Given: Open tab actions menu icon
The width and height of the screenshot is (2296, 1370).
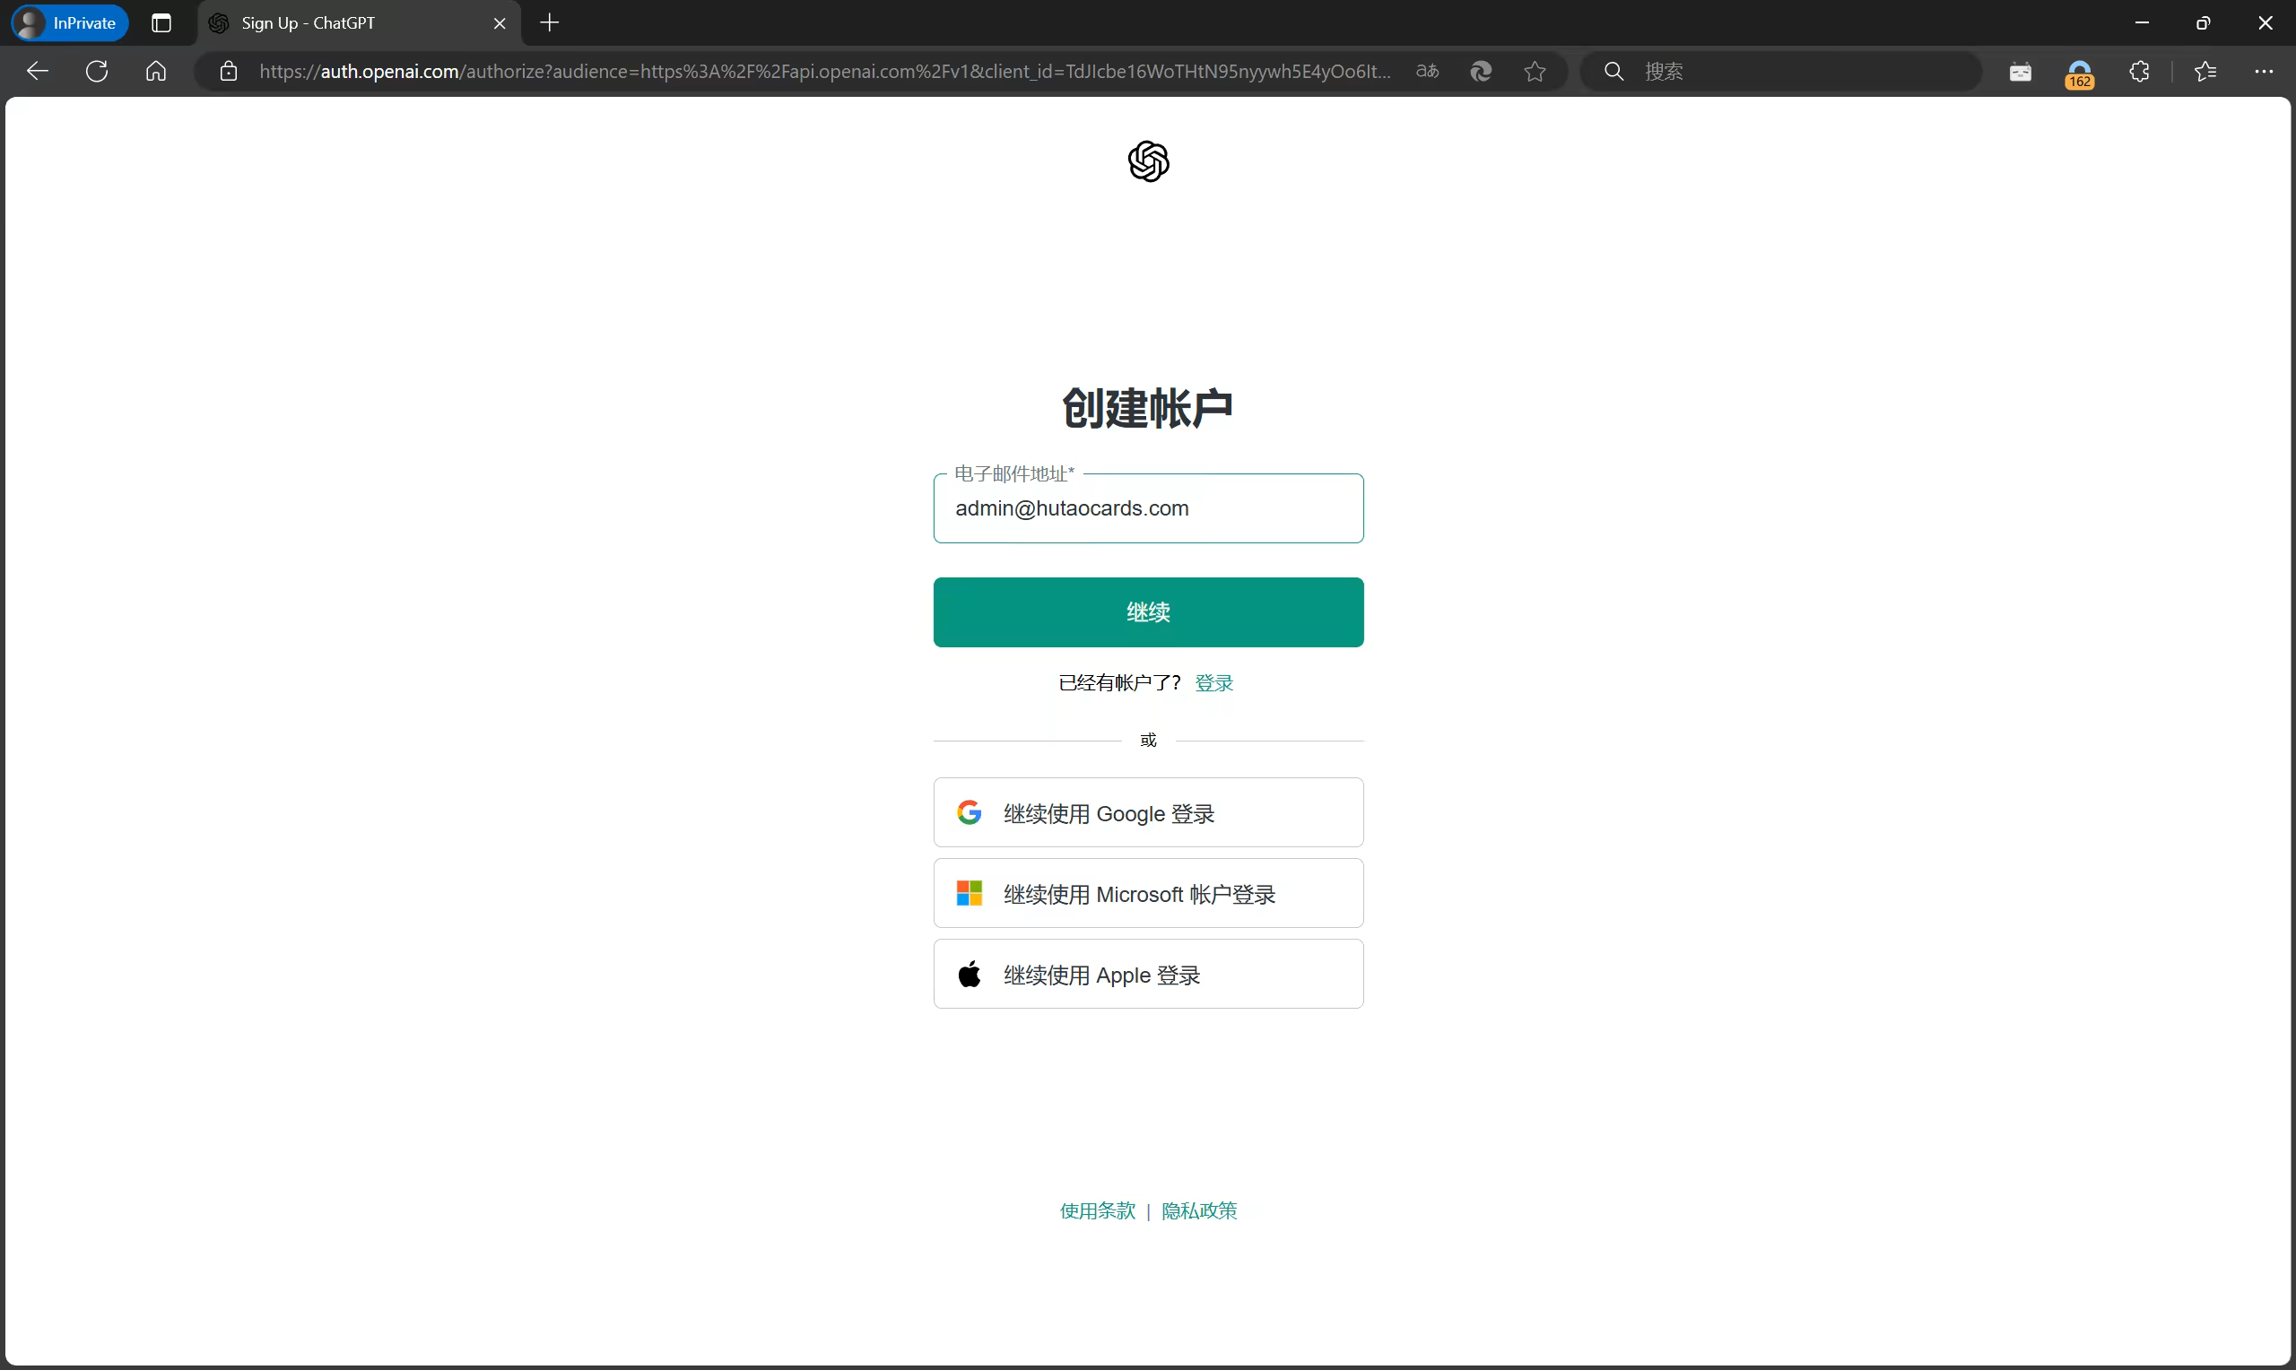Looking at the screenshot, I should (x=161, y=23).
